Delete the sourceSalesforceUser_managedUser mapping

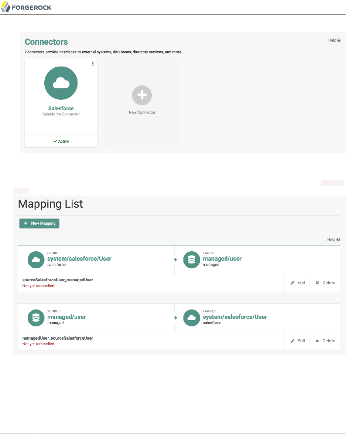325,282
